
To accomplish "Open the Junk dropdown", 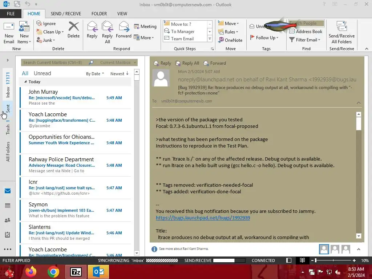I will click(x=46, y=40).
